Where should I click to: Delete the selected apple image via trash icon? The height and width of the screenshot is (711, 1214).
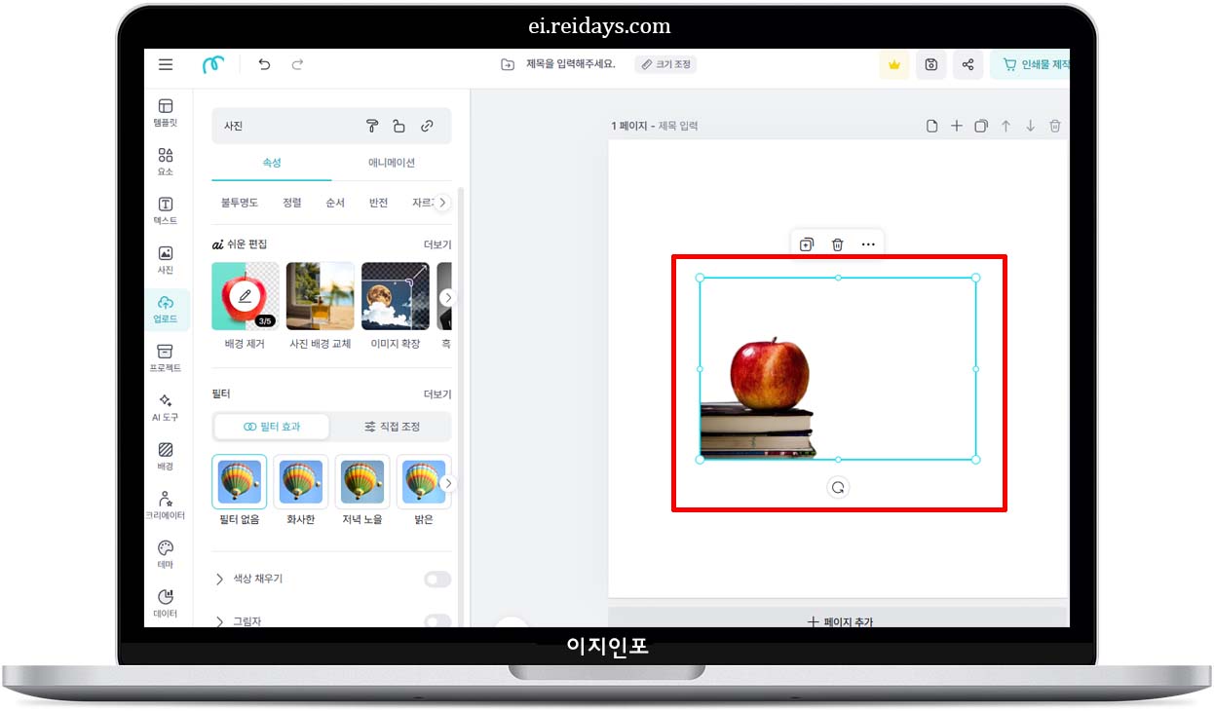coord(837,244)
